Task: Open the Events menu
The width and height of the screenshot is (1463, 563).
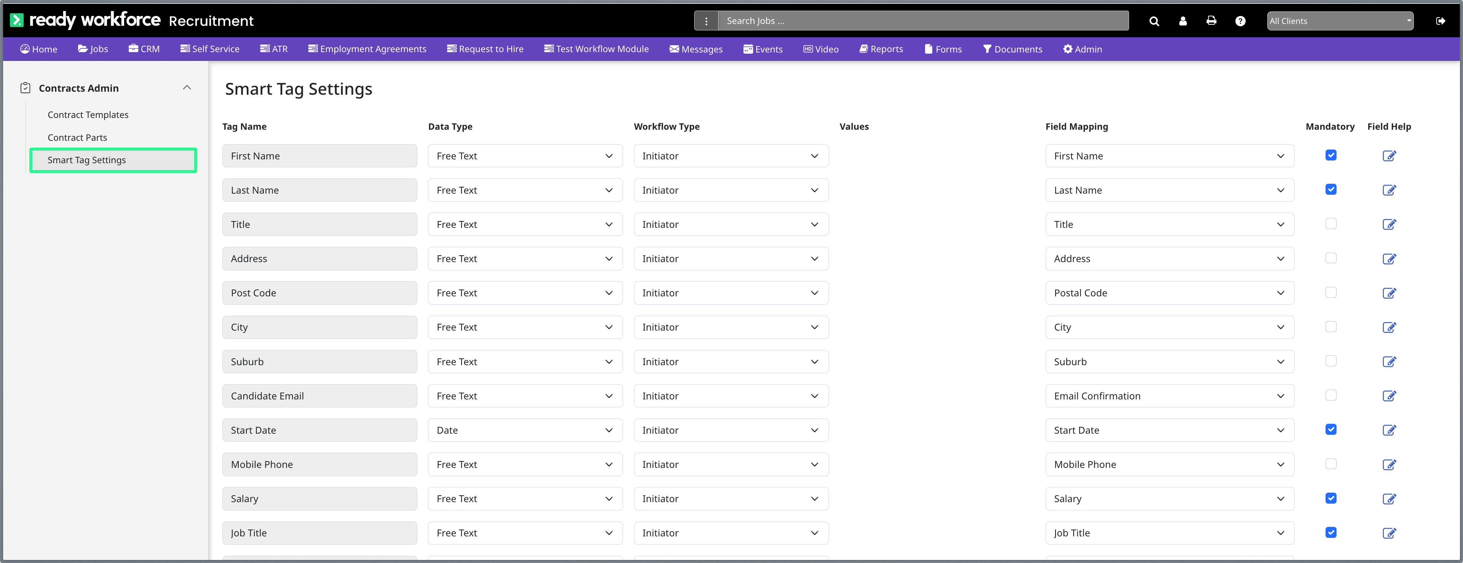Action: (763, 49)
